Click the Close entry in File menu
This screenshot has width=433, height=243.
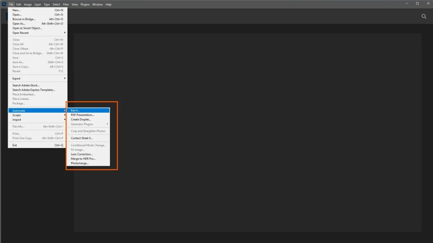tap(38, 40)
